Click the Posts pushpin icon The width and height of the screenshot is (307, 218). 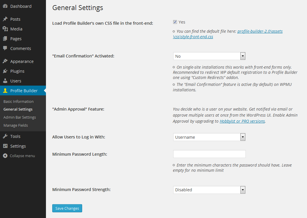point(5,19)
